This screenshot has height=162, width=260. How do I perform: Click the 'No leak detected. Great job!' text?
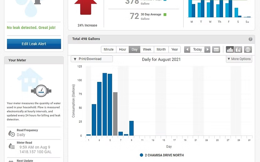coord(31,28)
